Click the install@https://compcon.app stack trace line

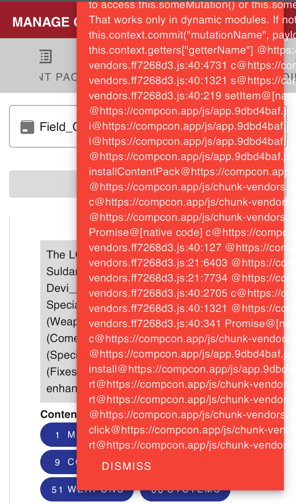tap(190, 369)
